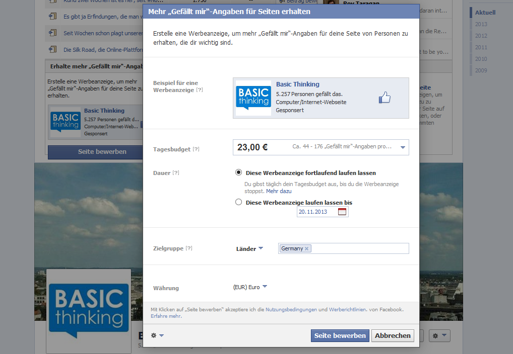The height and width of the screenshot is (354, 513).
Task: Click Seite bewerben button on the background page
Action: [95, 152]
